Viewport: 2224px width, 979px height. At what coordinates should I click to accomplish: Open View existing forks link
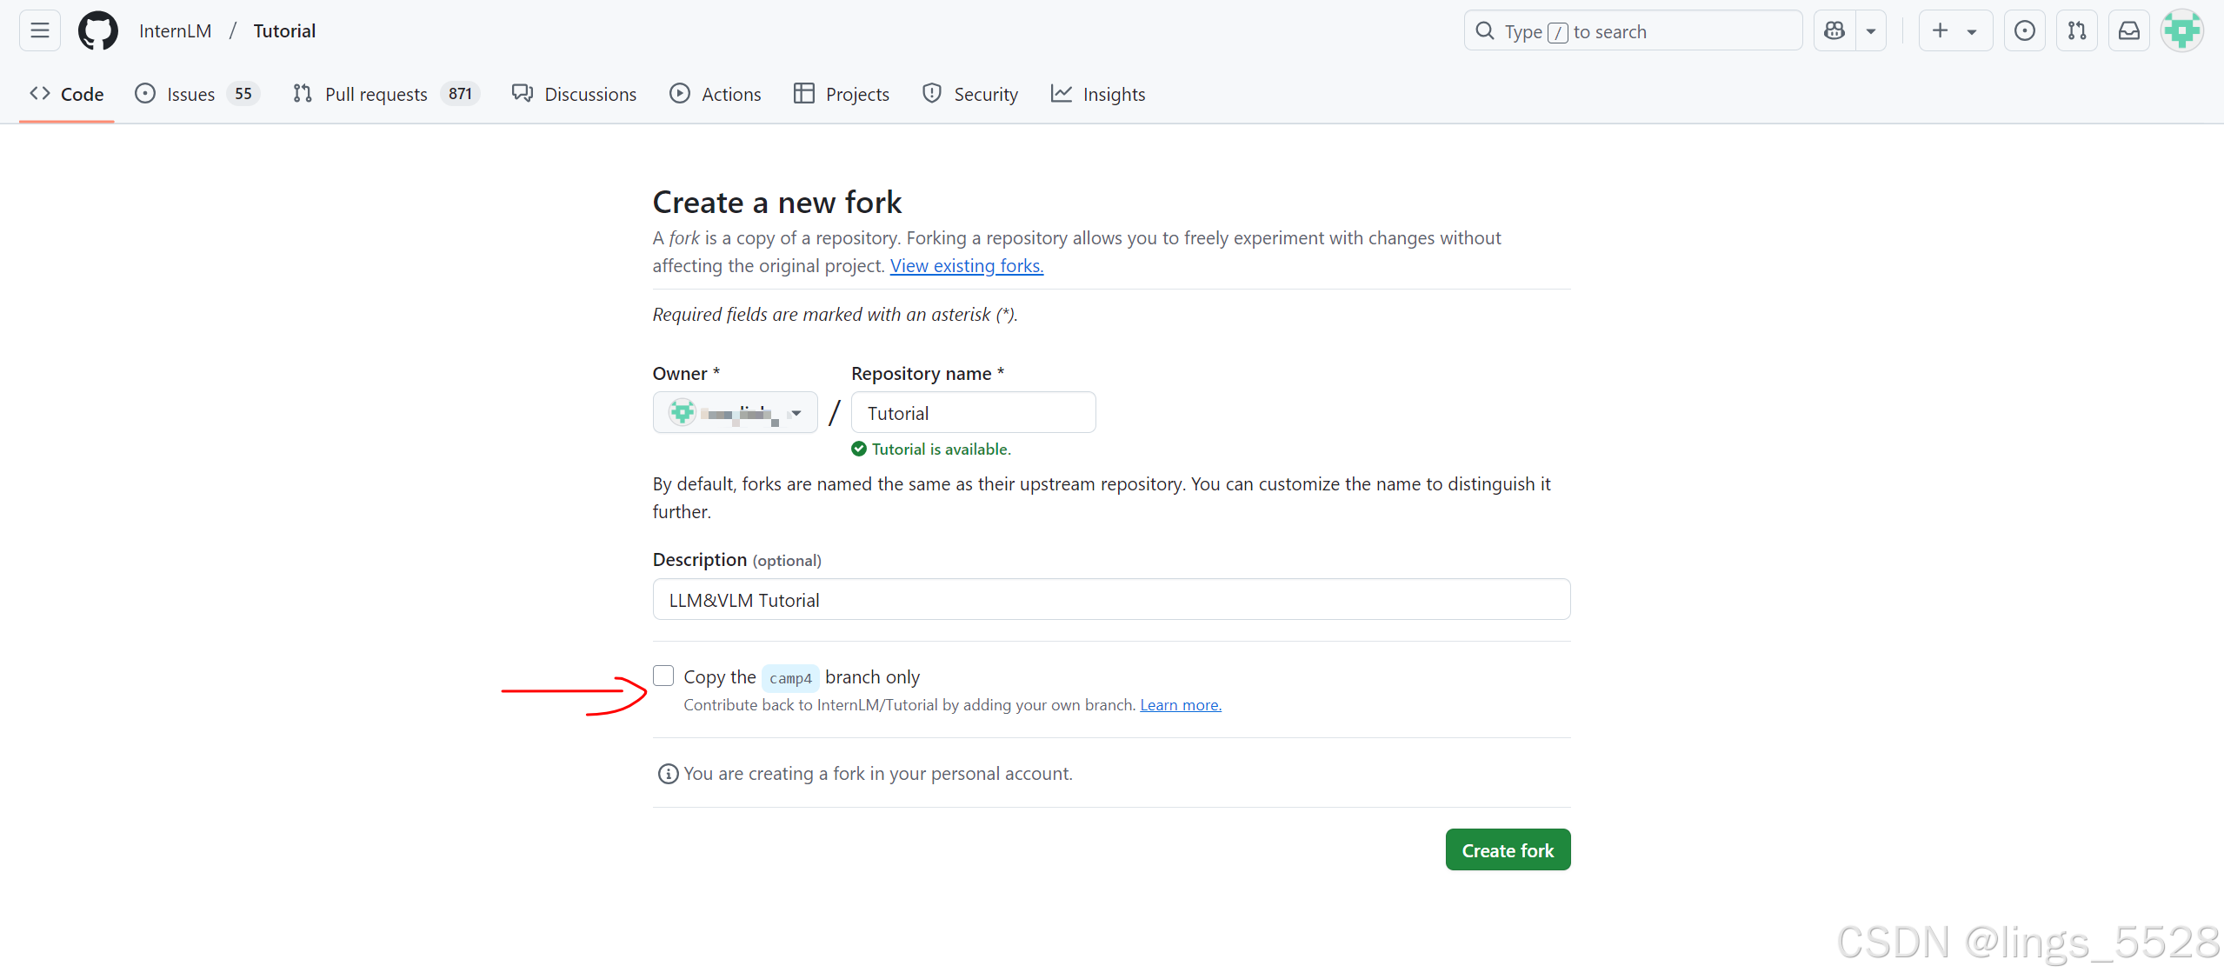pos(966,266)
